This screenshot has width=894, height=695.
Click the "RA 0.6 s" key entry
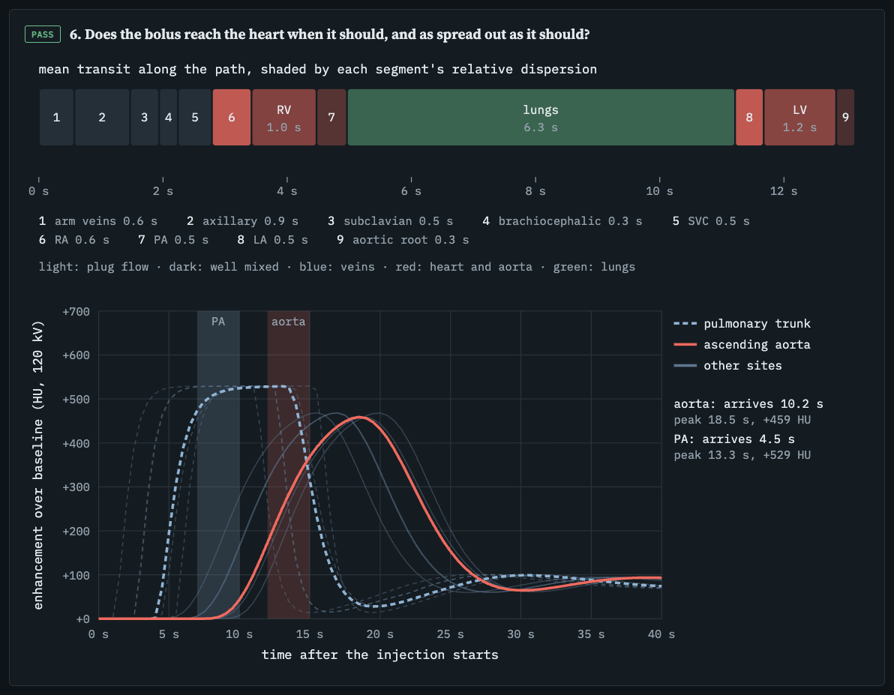click(74, 240)
